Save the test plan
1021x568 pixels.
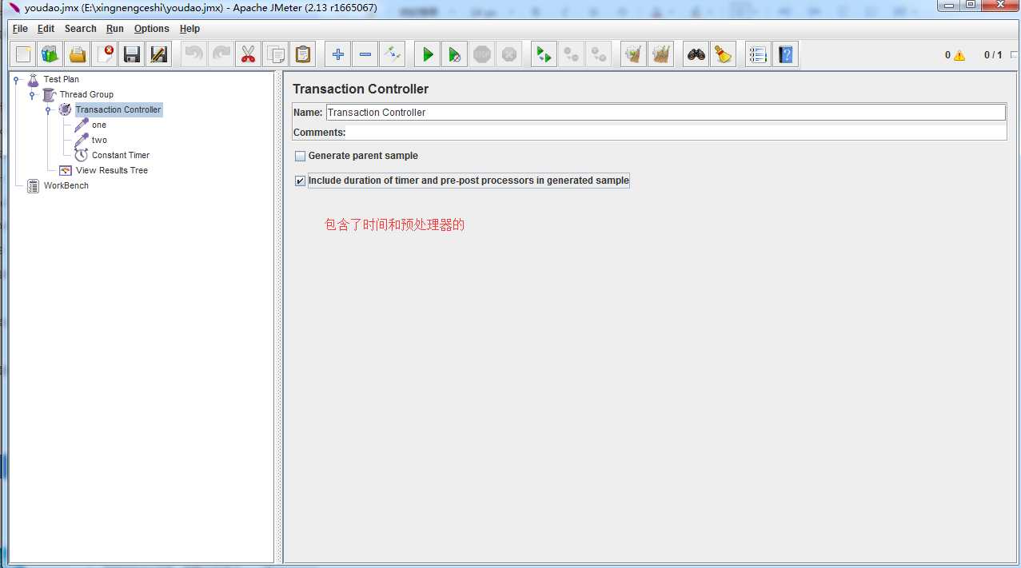(132, 54)
